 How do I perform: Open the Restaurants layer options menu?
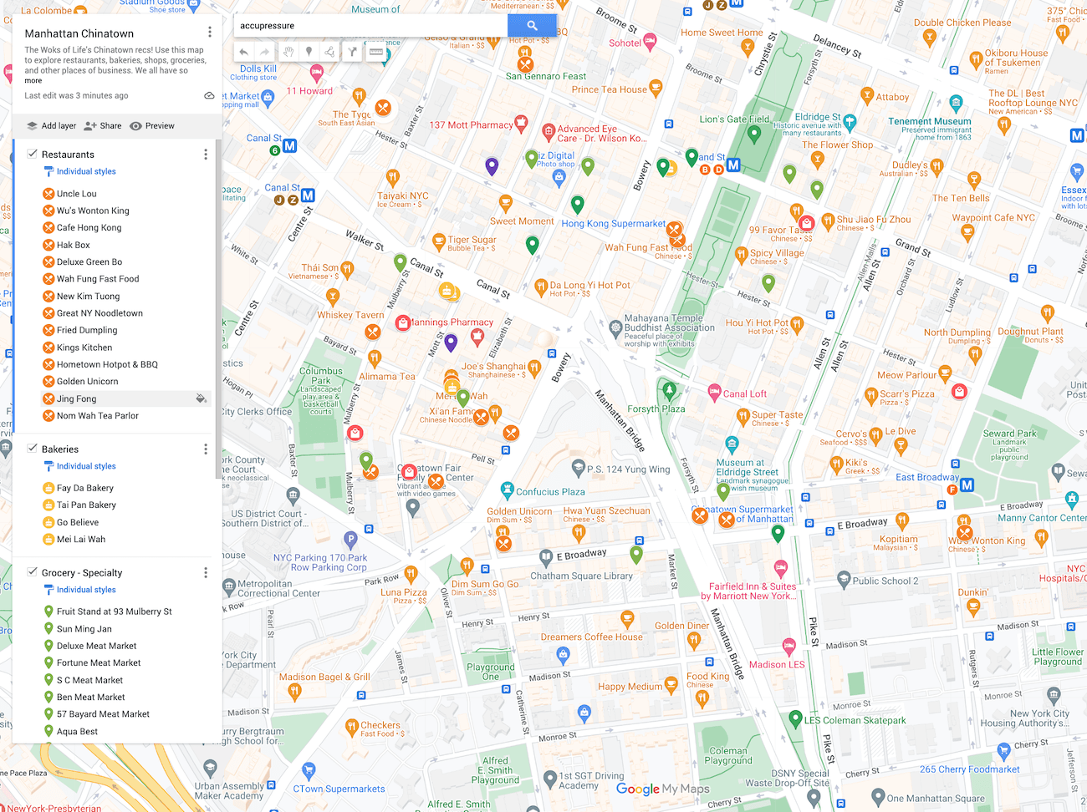[206, 155]
